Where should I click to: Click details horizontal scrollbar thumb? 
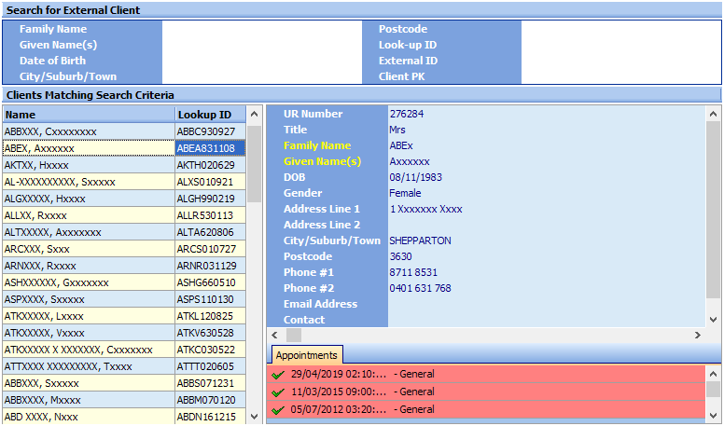294,335
